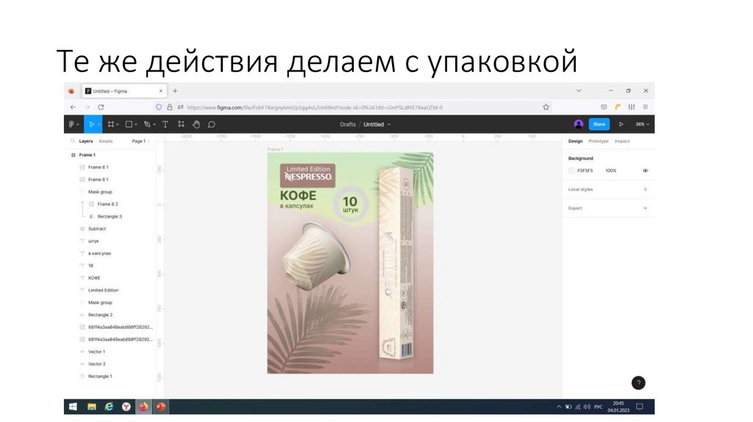Bookmark this page with the star
Screen dimensions: 753x422
click(x=546, y=107)
